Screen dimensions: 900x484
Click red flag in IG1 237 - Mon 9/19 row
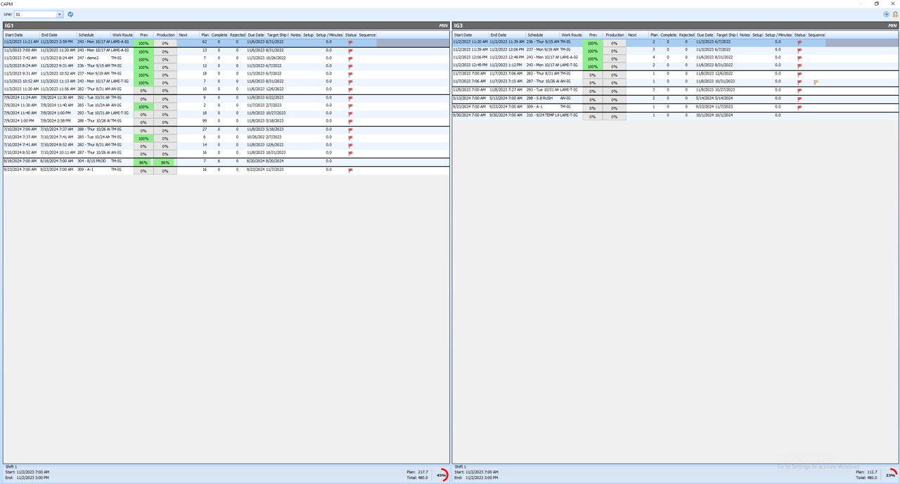[350, 74]
